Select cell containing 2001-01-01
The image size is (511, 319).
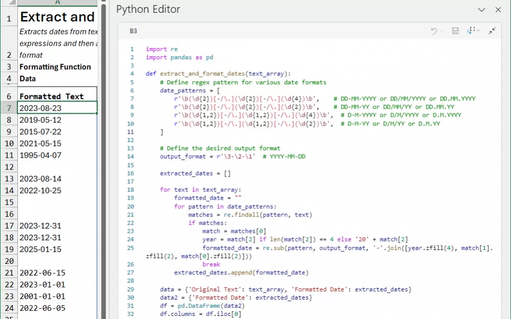[x=57, y=296]
